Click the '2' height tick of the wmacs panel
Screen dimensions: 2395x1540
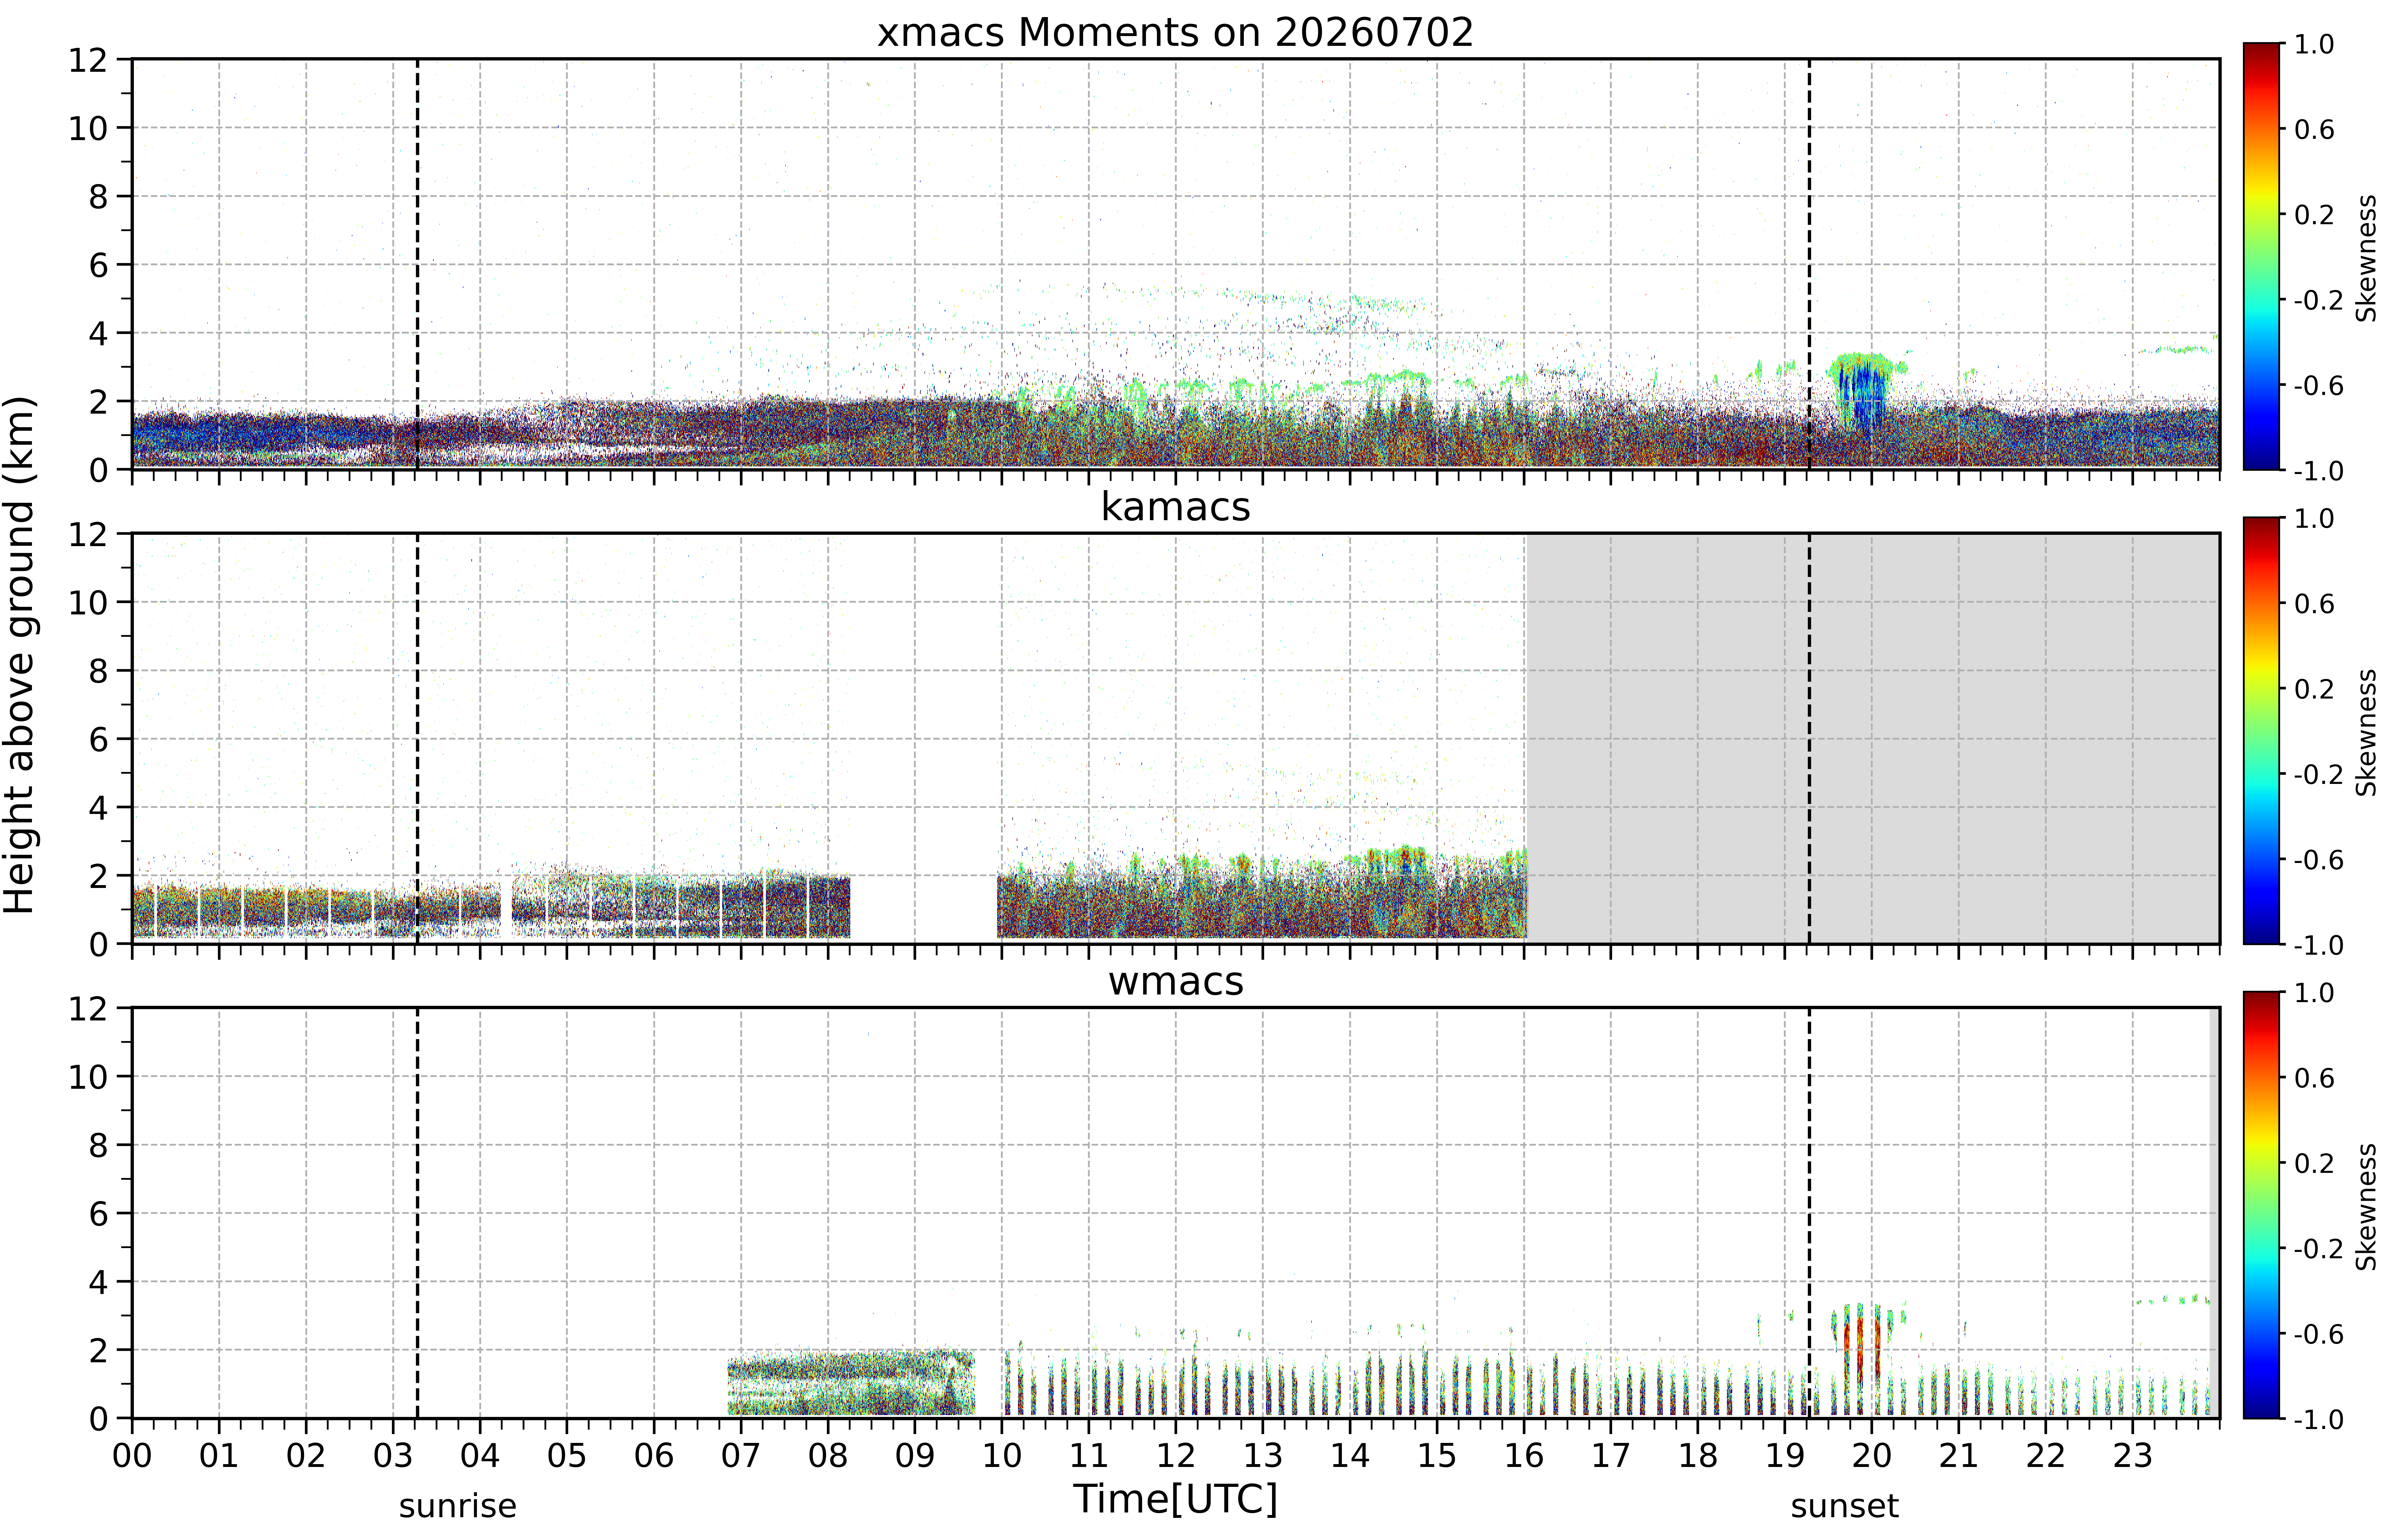98,1350
